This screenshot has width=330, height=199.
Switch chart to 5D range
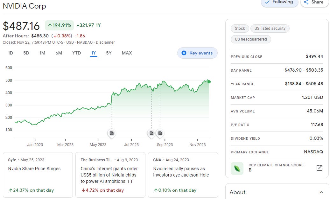[x=26, y=53]
